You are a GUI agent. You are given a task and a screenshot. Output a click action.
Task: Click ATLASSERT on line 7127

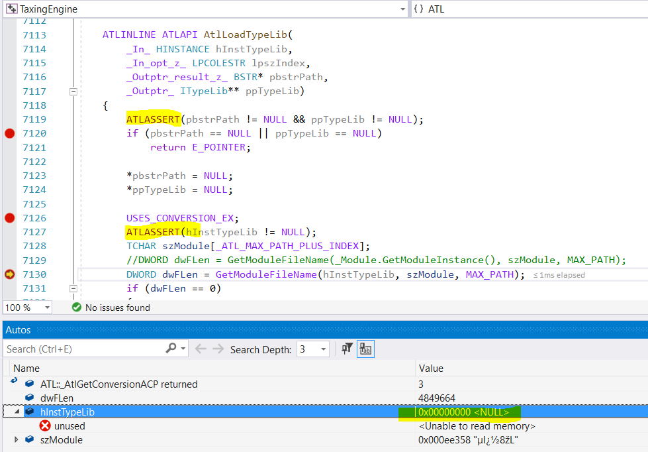[153, 232]
